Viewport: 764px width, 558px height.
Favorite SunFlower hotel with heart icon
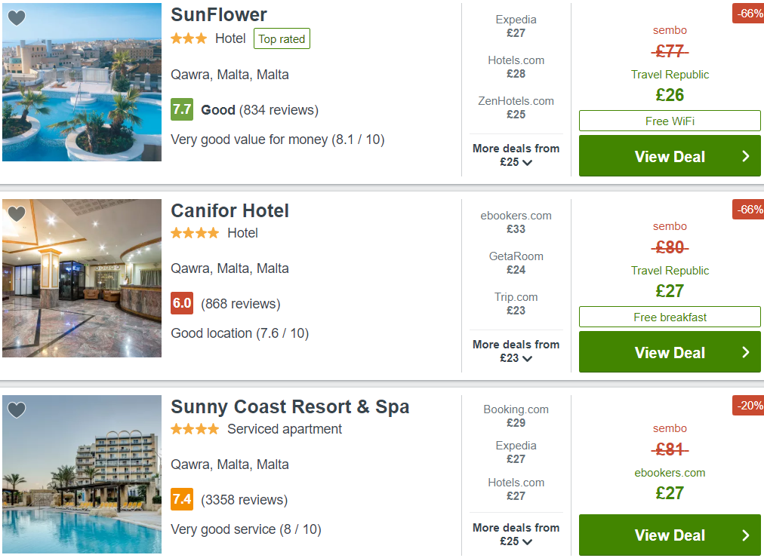click(17, 18)
